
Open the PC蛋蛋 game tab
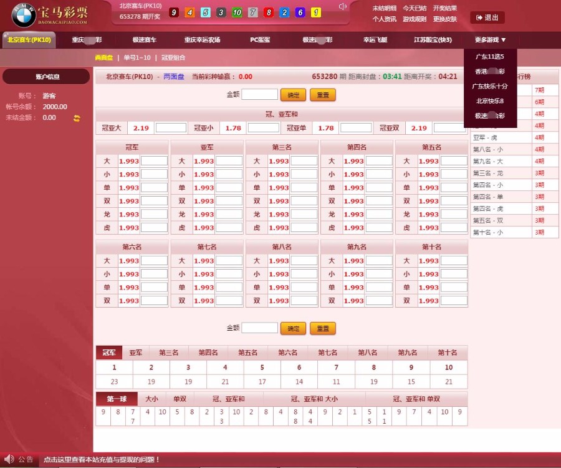click(260, 40)
